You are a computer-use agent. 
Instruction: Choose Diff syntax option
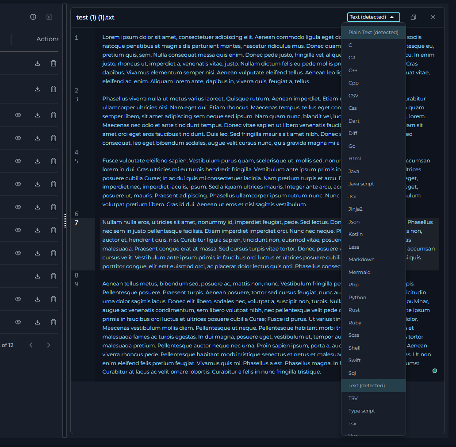pyautogui.click(x=373, y=133)
